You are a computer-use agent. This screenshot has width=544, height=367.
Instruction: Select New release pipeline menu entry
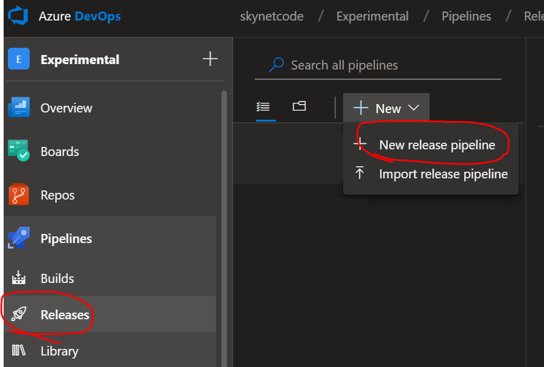[x=437, y=145]
